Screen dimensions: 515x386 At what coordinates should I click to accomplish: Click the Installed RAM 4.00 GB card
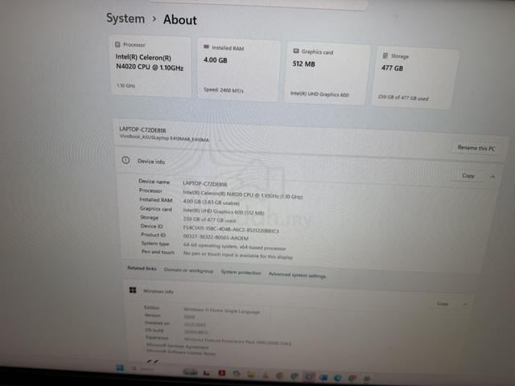point(238,70)
